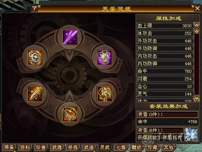Select the purple twin spears weapon slot

point(70,37)
